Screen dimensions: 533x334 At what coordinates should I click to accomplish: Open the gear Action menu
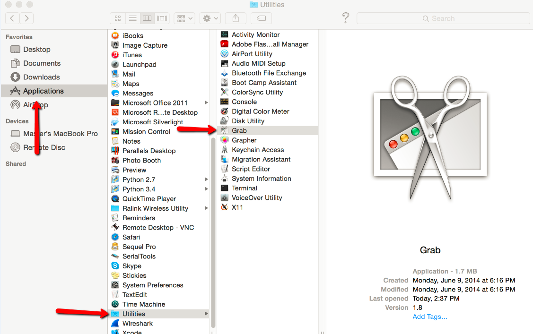[x=210, y=18]
